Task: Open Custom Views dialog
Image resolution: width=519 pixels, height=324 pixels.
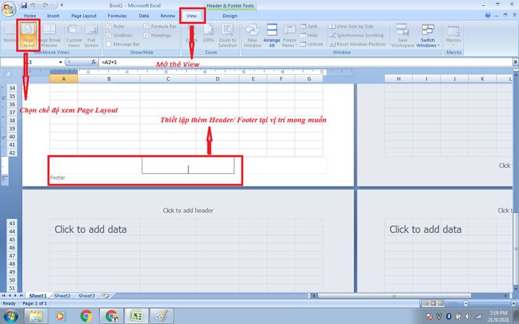Action: coord(73,35)
